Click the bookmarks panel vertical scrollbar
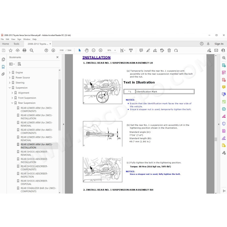This screenshot has width=227, height=227. click(59, 105)
